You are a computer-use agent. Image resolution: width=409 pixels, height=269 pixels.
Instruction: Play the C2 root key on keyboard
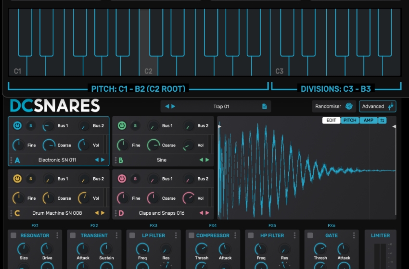pos(148,66)
